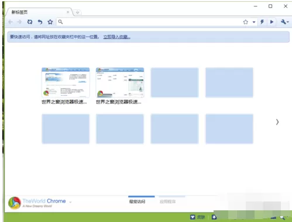
Task: Close the browser window
Action: point(286,6)
